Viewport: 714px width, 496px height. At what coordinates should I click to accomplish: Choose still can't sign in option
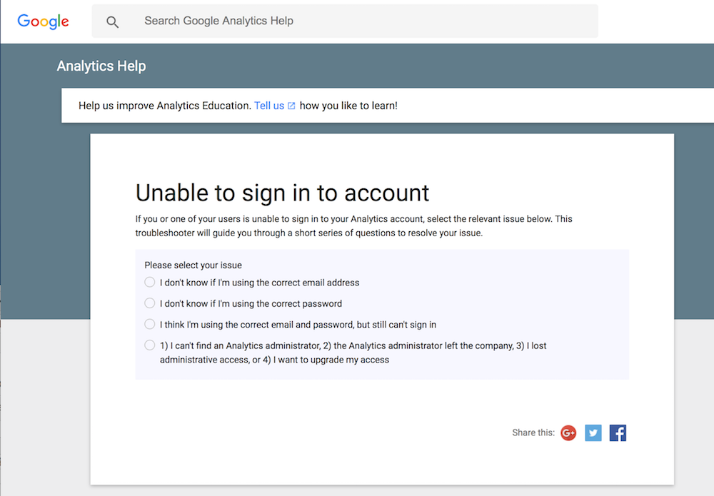tap(149, 324)
